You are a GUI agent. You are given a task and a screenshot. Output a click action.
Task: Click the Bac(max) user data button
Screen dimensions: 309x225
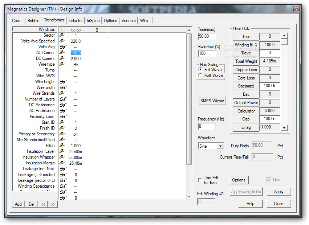pos(246,86)
